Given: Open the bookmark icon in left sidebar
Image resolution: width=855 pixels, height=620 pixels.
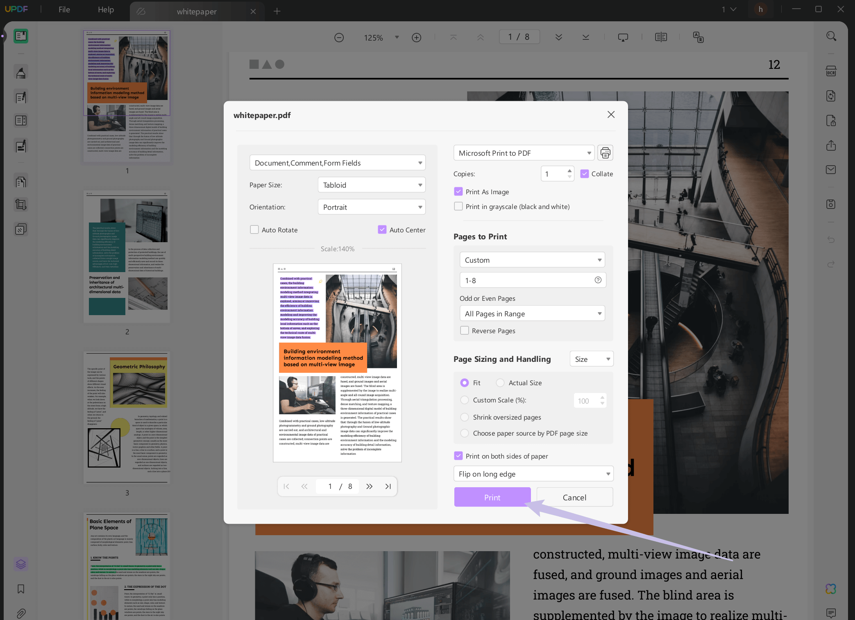Looking at the screenshot, I should pos(21,589).
